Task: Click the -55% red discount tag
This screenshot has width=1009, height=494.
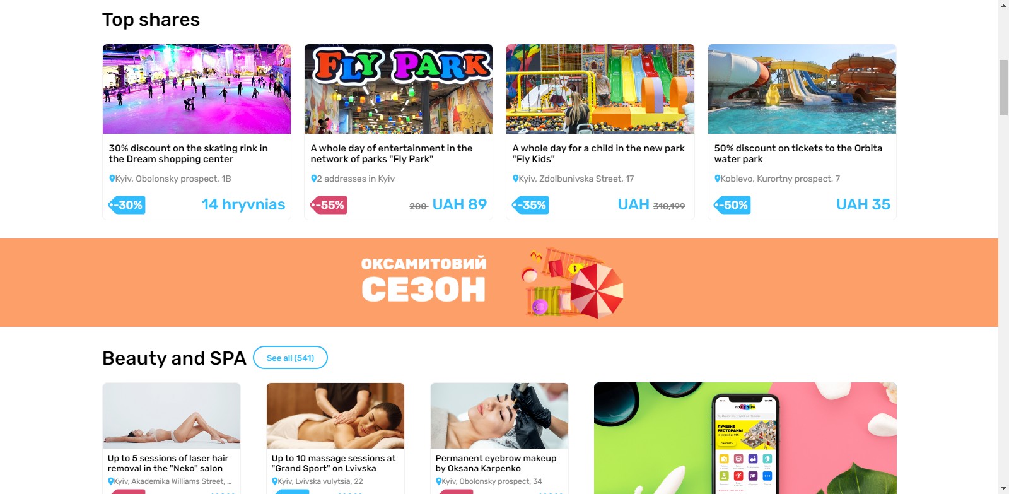Action: pos(329,205)
